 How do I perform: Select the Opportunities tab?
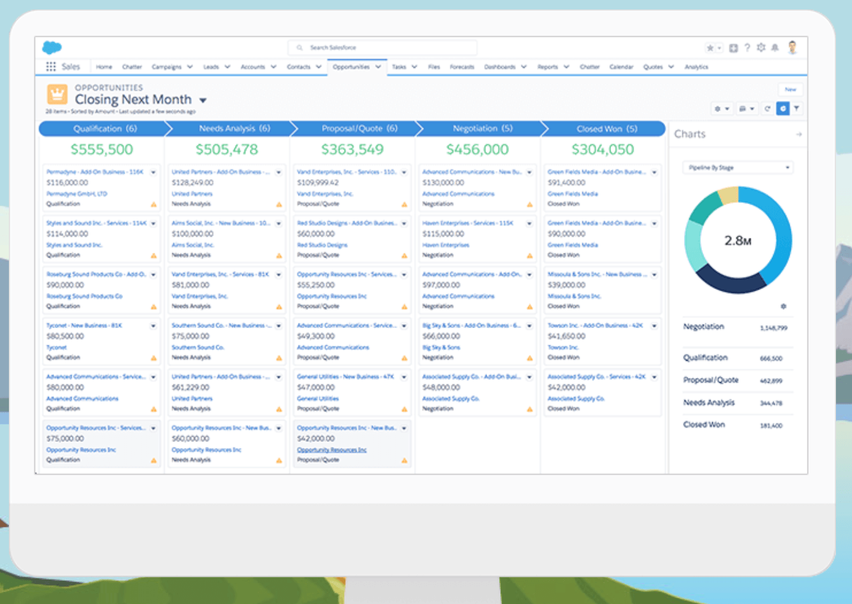click(x=351, y=67)
